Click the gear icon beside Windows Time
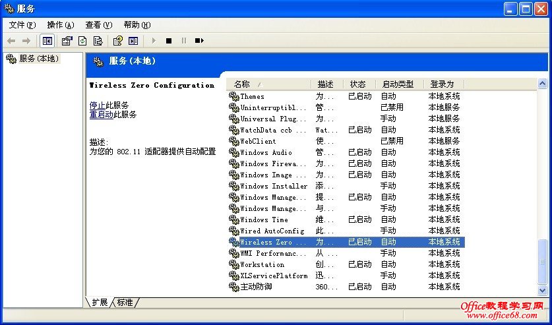Screen dimensions: 552x325 233,220
